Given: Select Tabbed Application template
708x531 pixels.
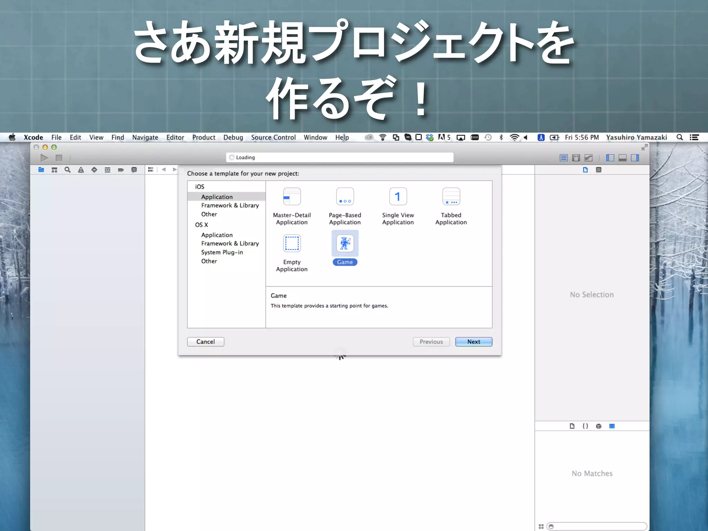Looking at the screenshot, I should click(x=451, y=206).
